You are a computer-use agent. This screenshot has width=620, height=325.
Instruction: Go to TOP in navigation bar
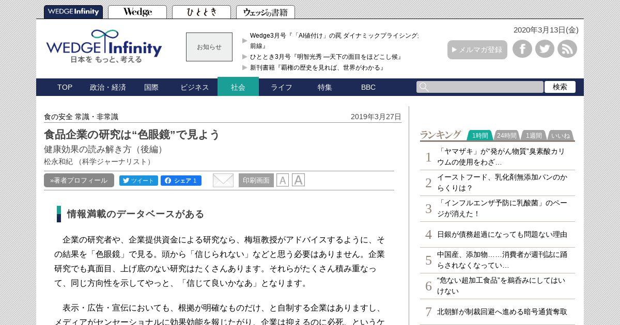[x=65, y=87]
